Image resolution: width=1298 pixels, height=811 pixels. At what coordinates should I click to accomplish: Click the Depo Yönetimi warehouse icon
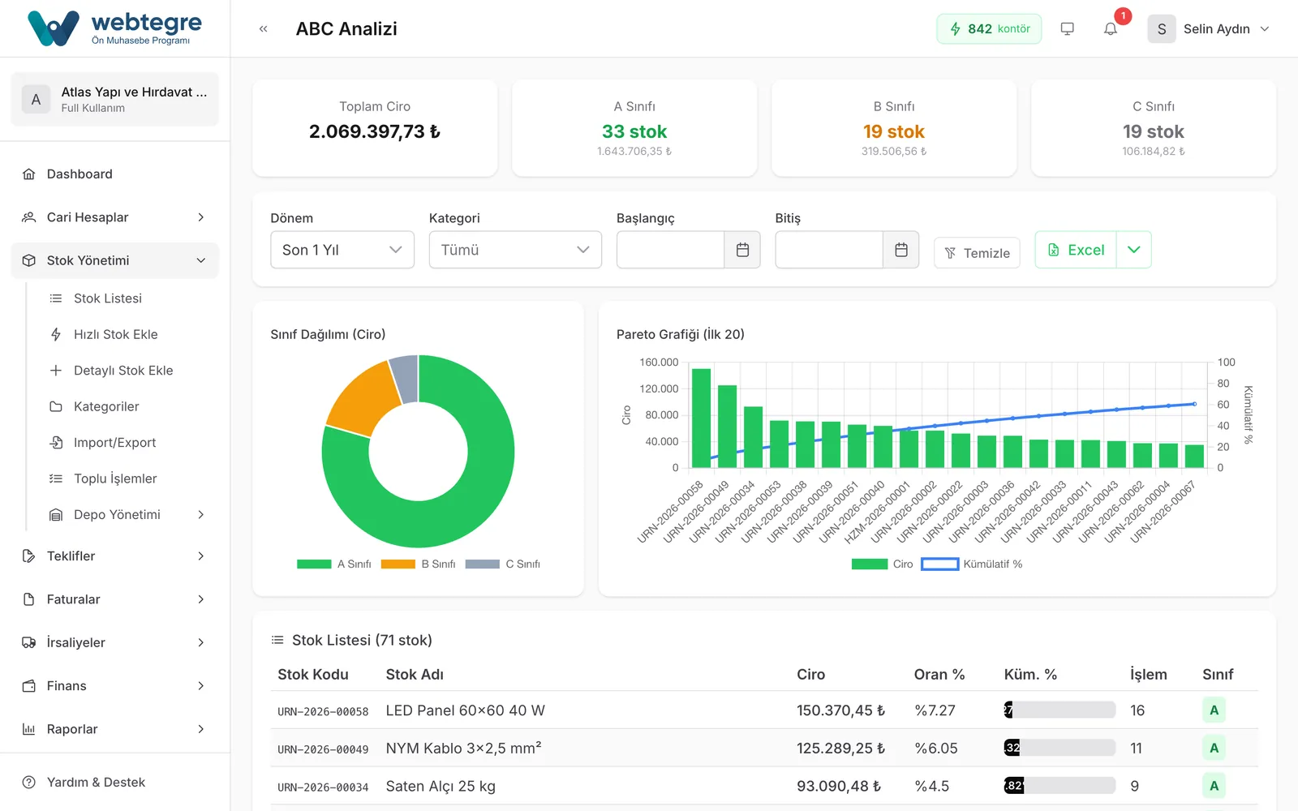[56, 515]
